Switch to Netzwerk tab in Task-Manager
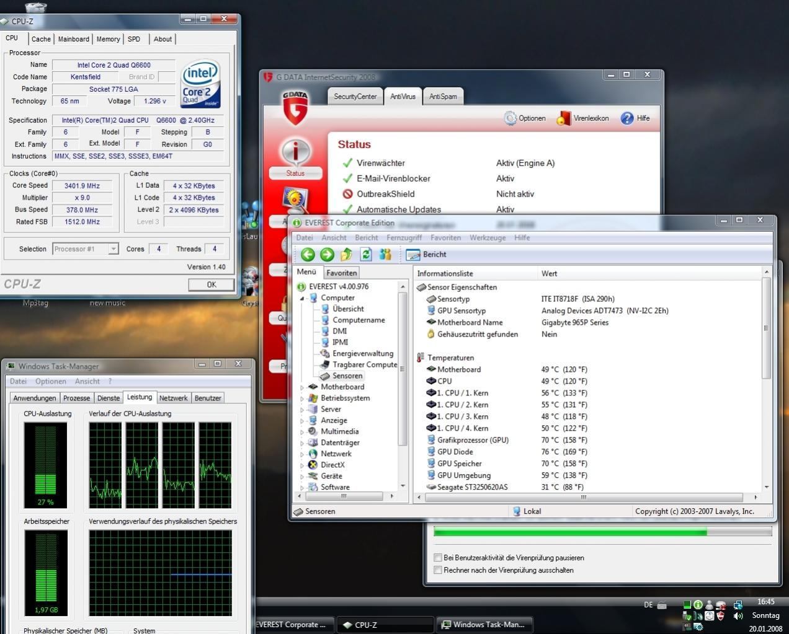 [173, 398]
